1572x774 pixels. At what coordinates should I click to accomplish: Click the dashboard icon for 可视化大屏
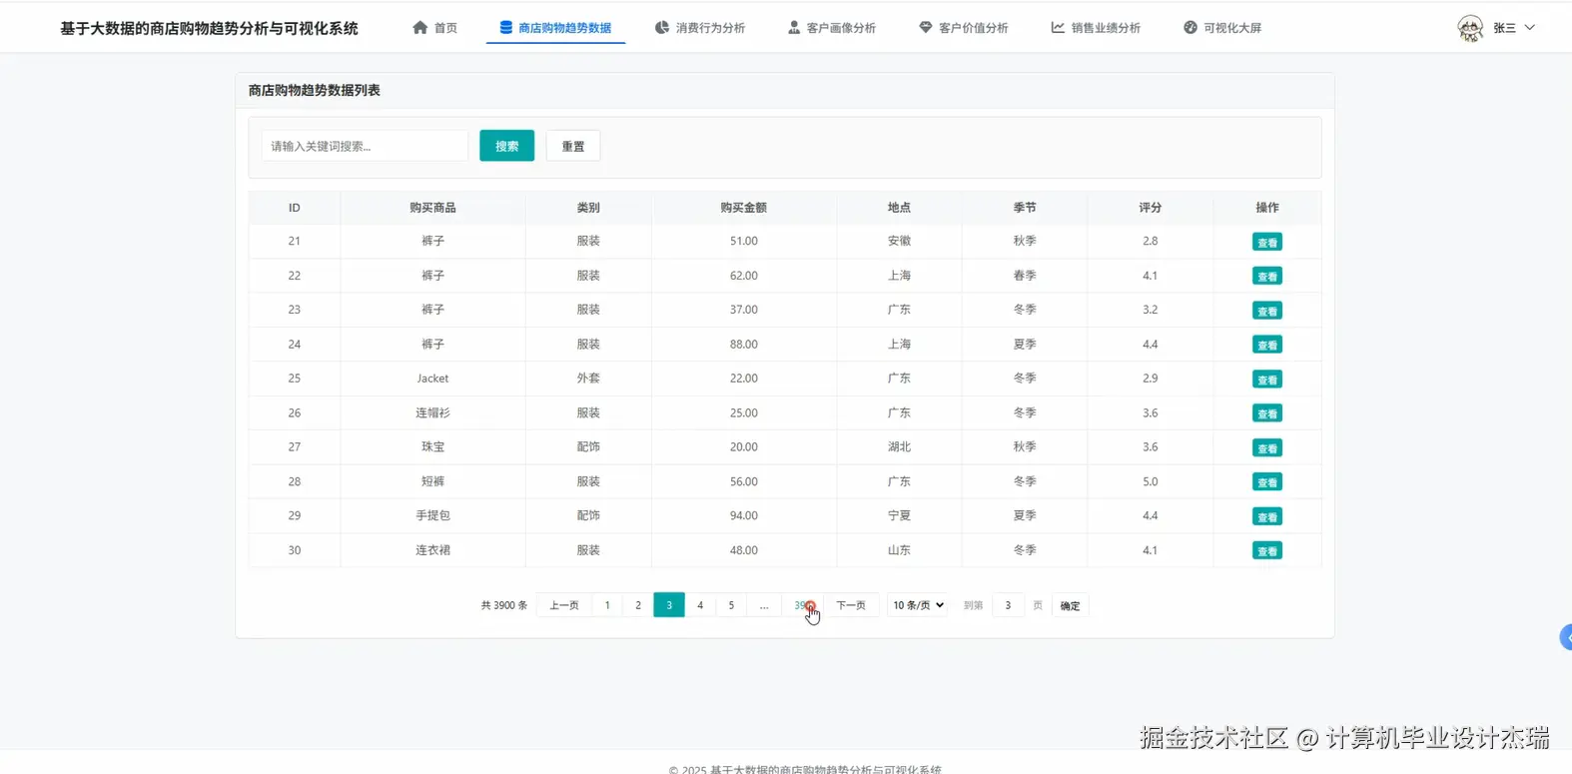point(1190,28)
